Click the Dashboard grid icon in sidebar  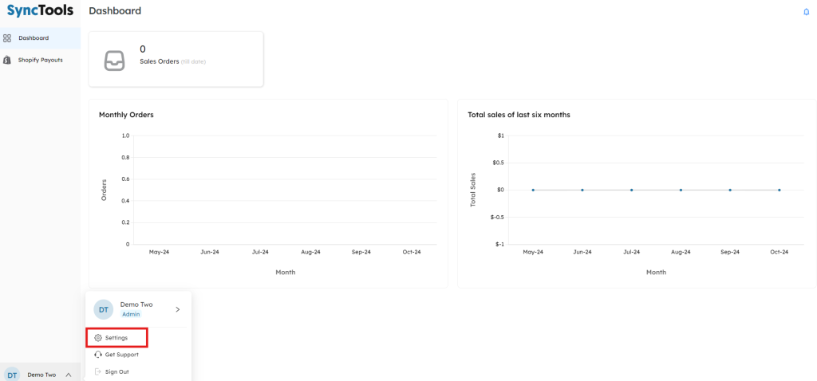coord(7,38)
